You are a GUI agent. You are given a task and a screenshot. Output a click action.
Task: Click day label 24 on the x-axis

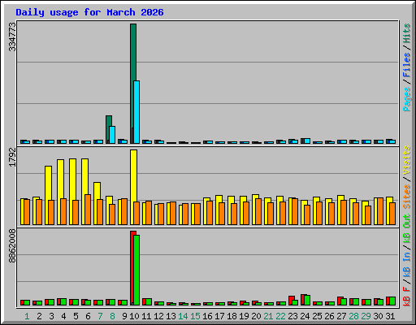(305, 316)
